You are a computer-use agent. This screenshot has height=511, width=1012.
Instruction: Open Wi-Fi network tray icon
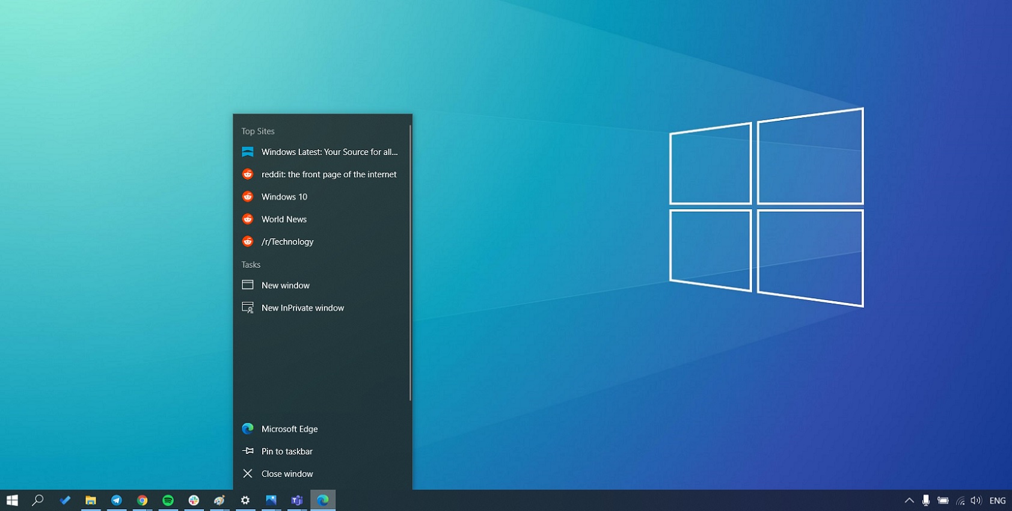[960, 500]
